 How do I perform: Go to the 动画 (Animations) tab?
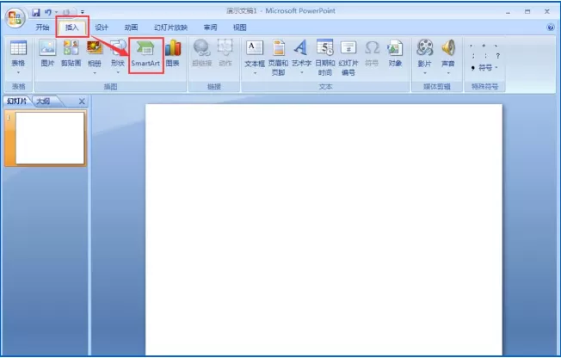tap(131, 28)
